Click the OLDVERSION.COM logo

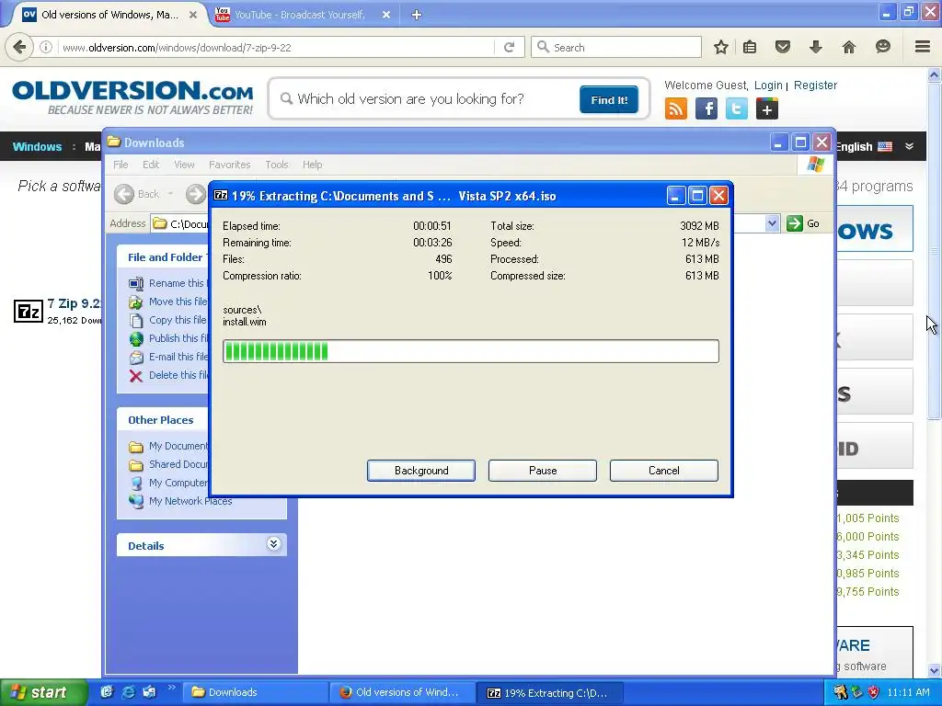click(132, 97)
